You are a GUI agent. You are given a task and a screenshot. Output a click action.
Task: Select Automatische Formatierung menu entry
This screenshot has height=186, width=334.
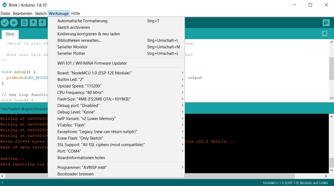coord(82,21)
